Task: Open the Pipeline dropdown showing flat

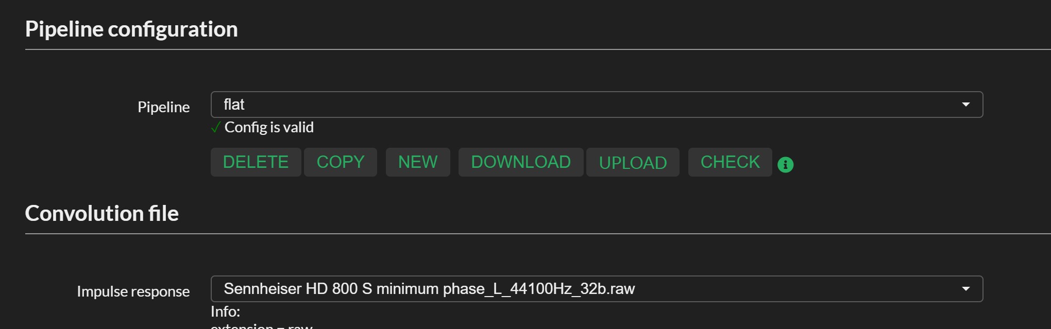Action: click(x=597, y=105)
